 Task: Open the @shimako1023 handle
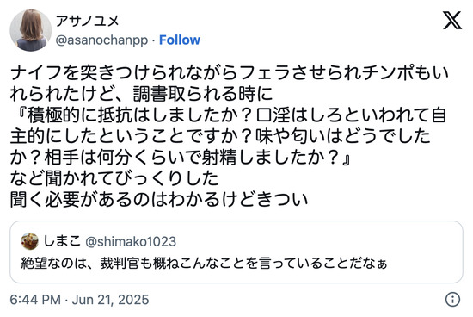[x=131, y=241]
